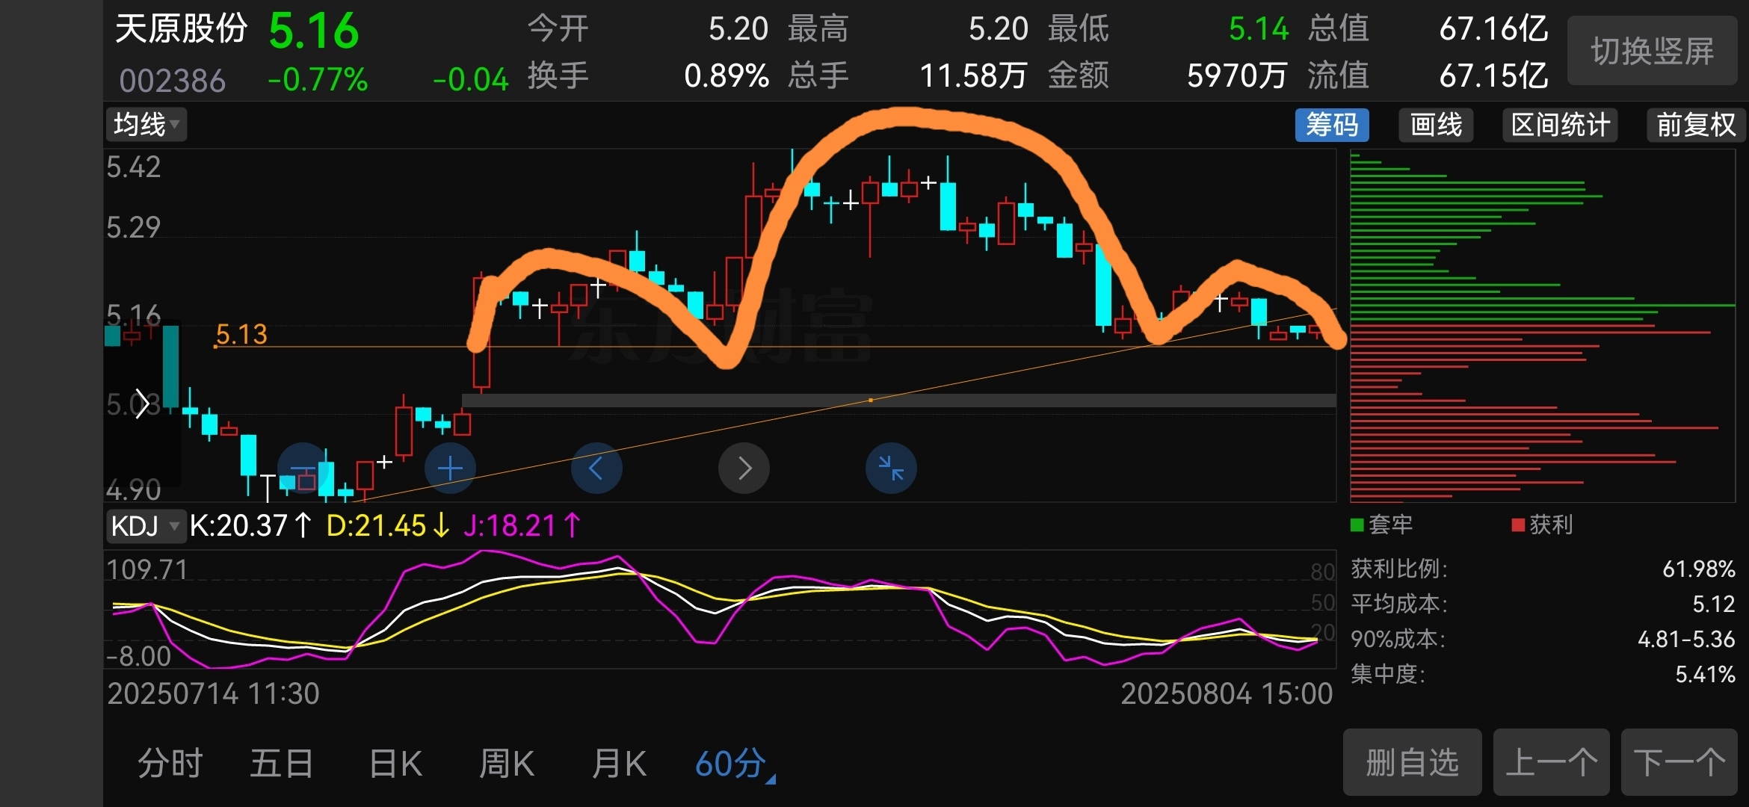1749x807 pixels.
Task: Tap the collapse arrows chart button
Action: [891, 469]
